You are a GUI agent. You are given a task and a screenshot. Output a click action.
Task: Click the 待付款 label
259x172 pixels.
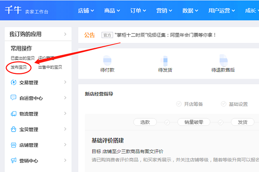[107, 70]
